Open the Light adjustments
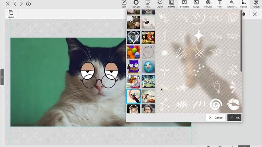The width and height of the screenshot is (262, 147). [x=160, y=4]
